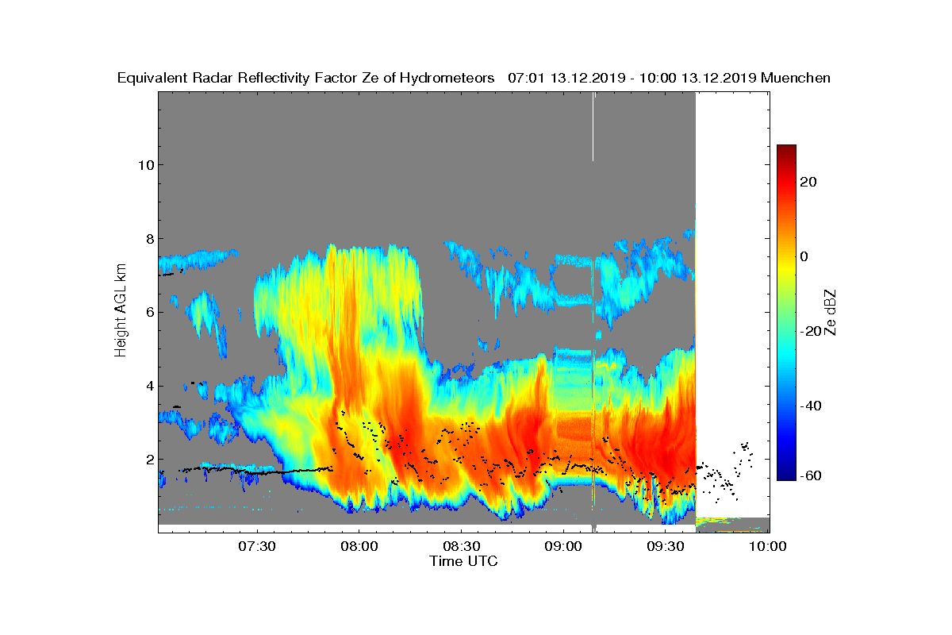
Task: Click the 10:00 time tick label
Action: [x=768, y=546]
